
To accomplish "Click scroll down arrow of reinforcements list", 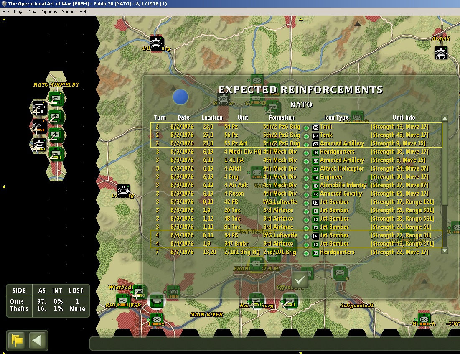I will point(445,251).
